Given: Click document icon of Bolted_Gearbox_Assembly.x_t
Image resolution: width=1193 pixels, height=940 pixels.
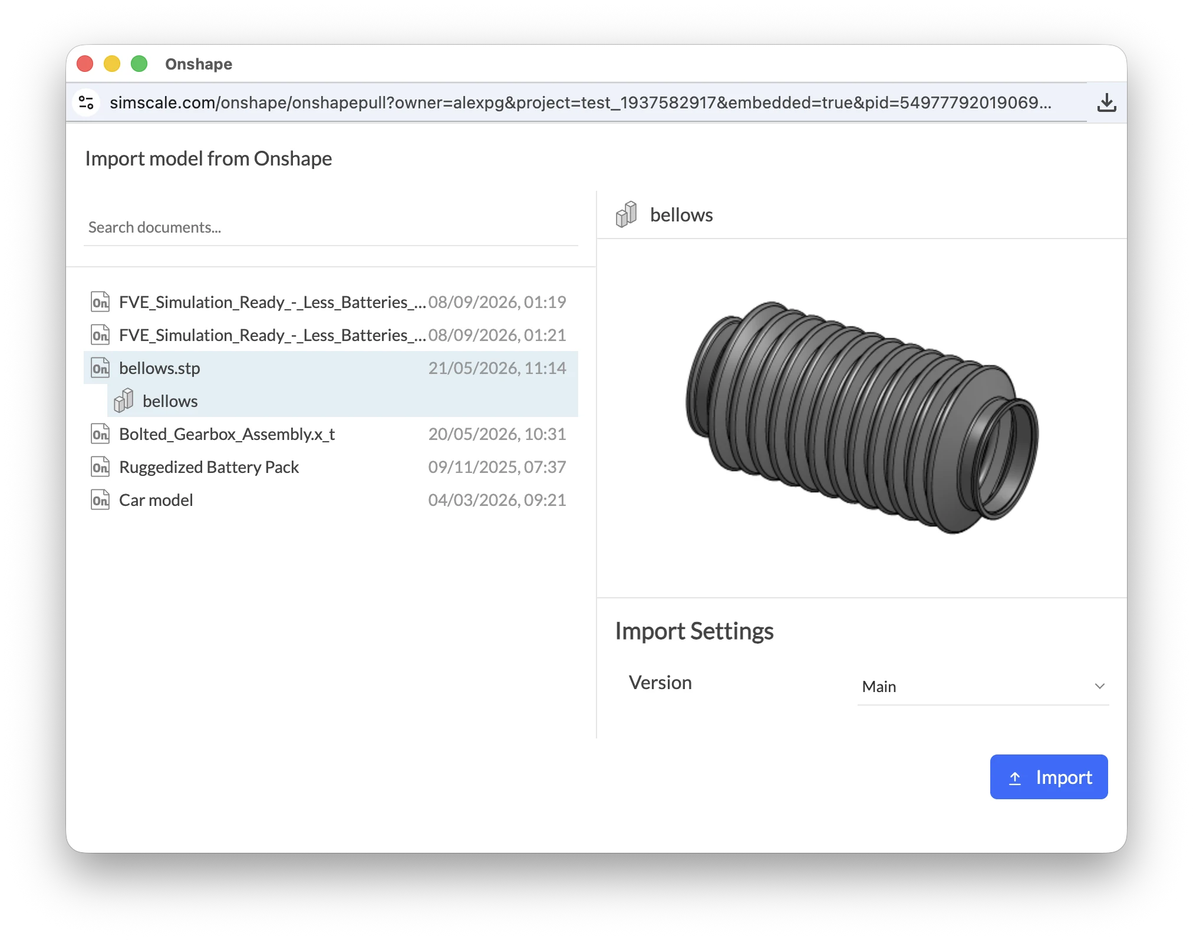Looking at the screenshot, I should click(100, 434).
